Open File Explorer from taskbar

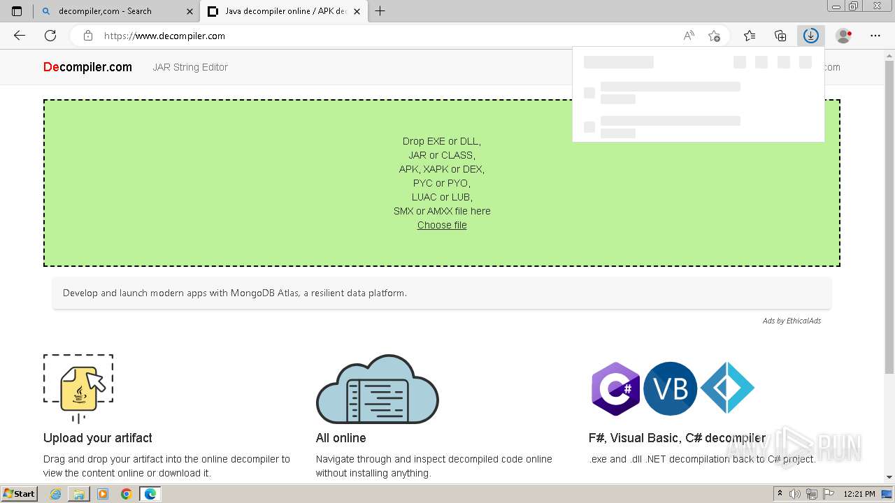(x=79, y=494)
